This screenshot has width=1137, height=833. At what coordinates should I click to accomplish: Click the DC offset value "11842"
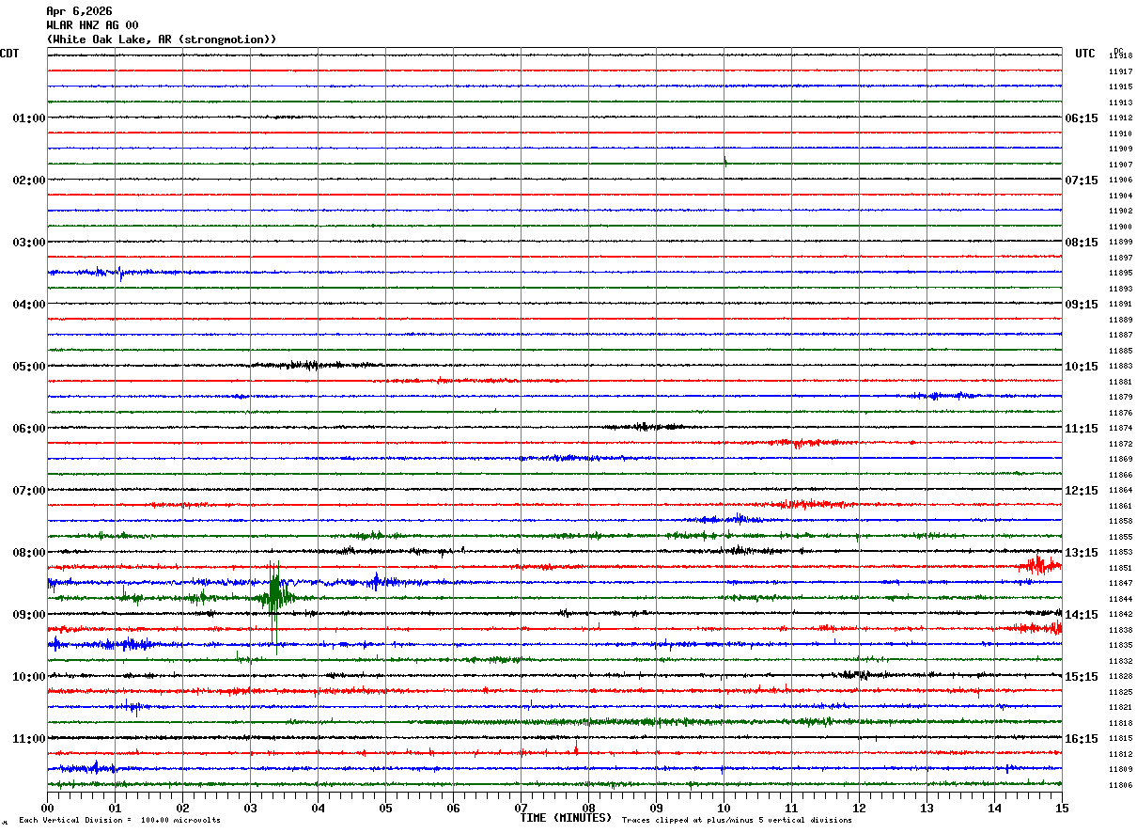coord(1120,615)
